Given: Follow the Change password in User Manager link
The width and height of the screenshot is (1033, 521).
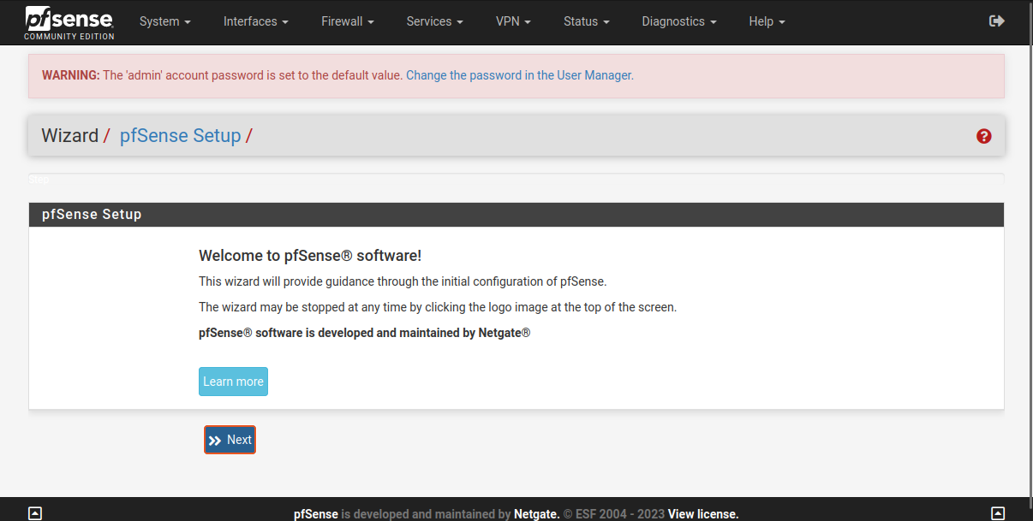Looking at the screenshot, I should point(520,75).
